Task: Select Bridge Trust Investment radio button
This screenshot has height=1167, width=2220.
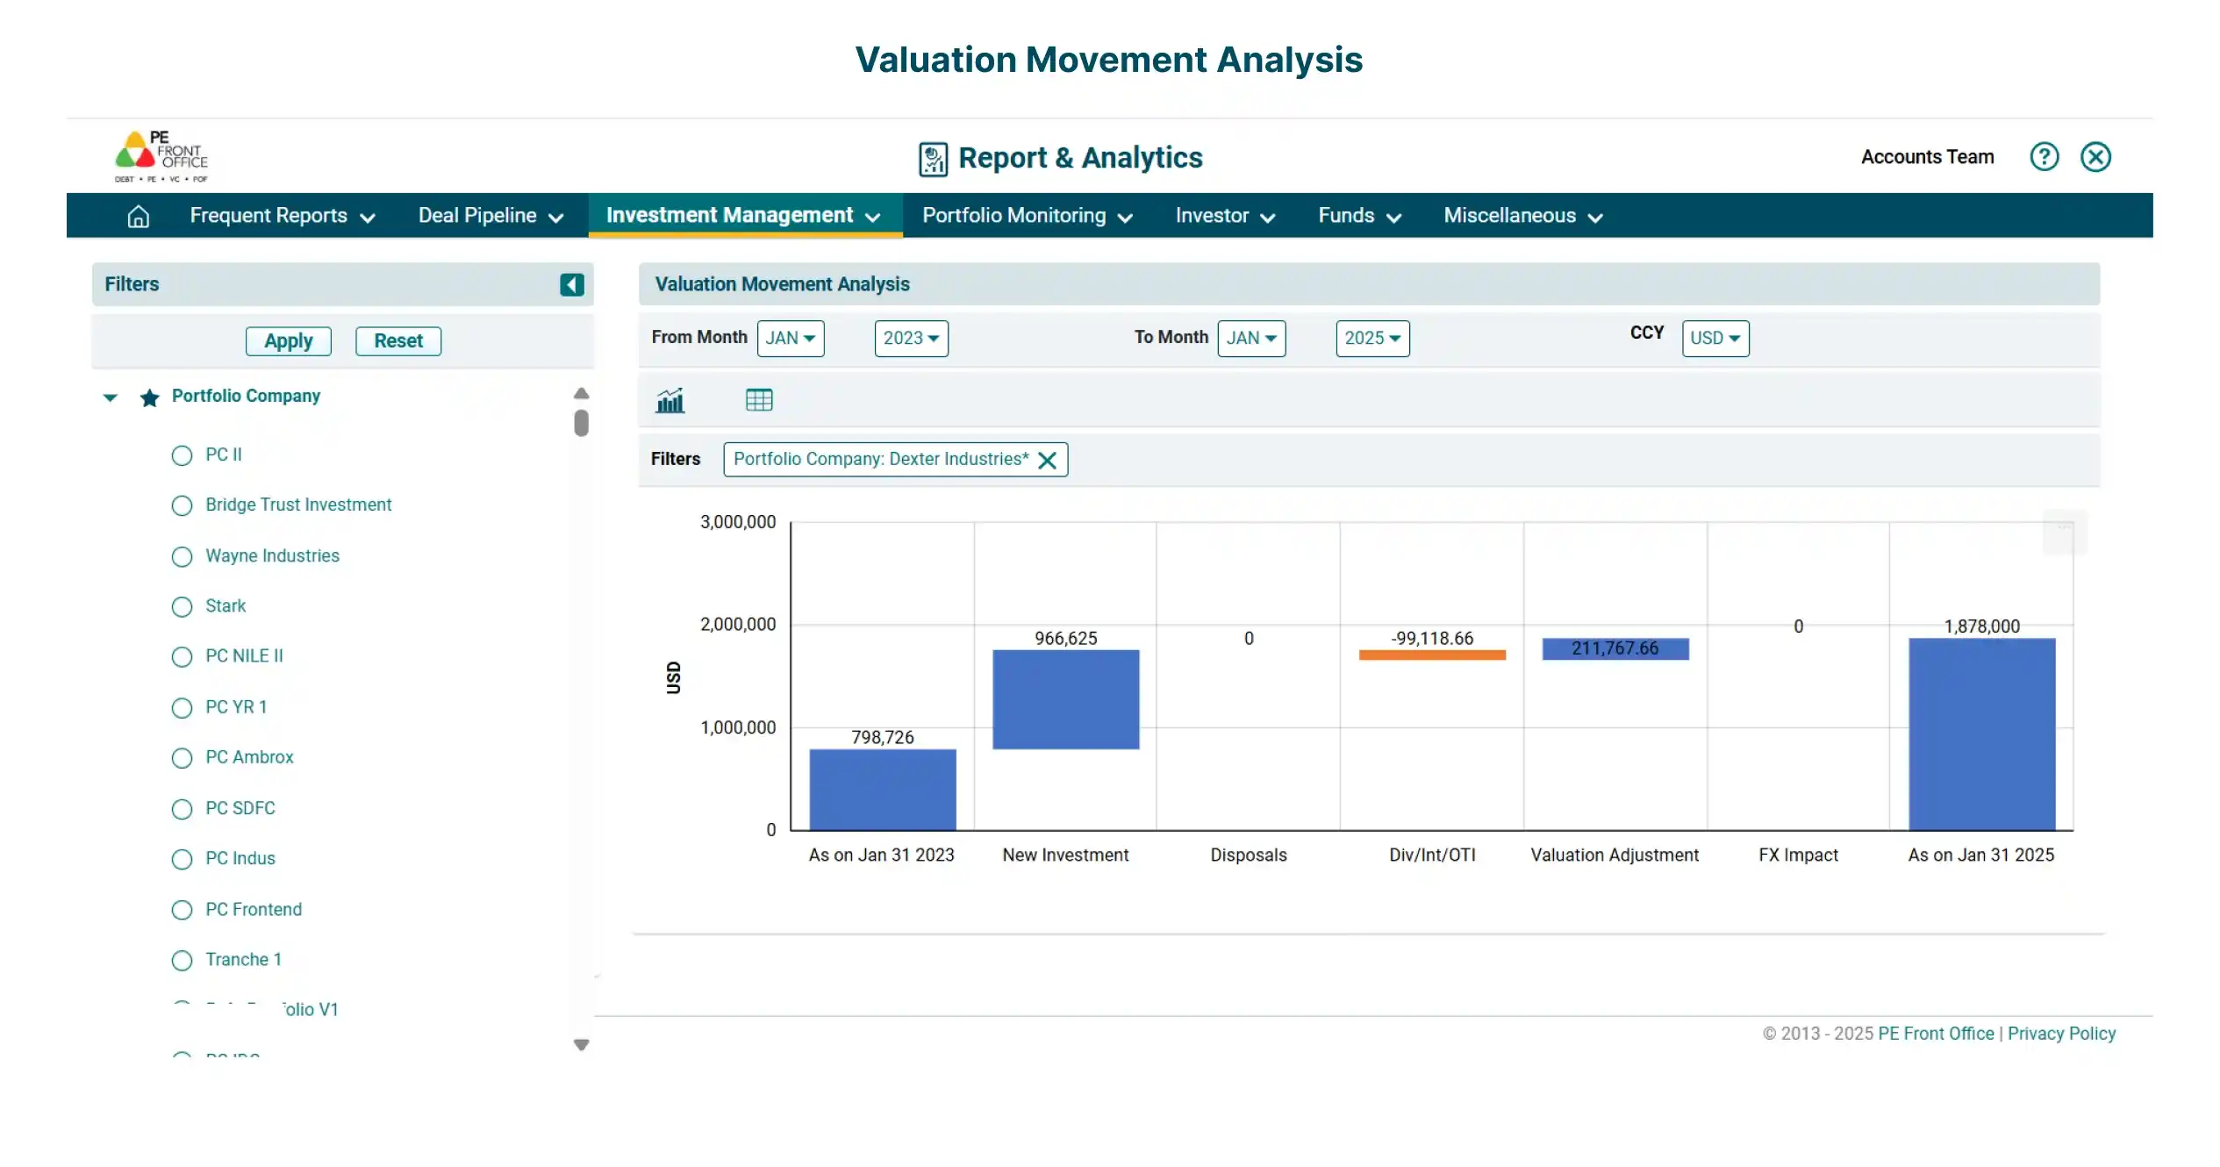Action: tap(182, 505)
